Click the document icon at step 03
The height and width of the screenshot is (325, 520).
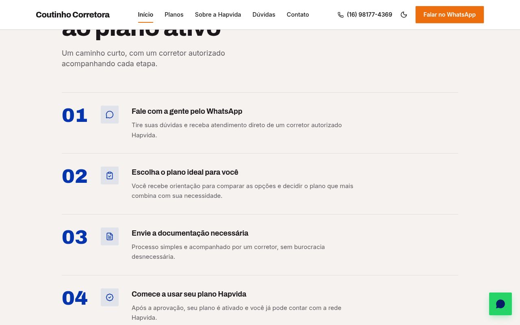(110, 236)
